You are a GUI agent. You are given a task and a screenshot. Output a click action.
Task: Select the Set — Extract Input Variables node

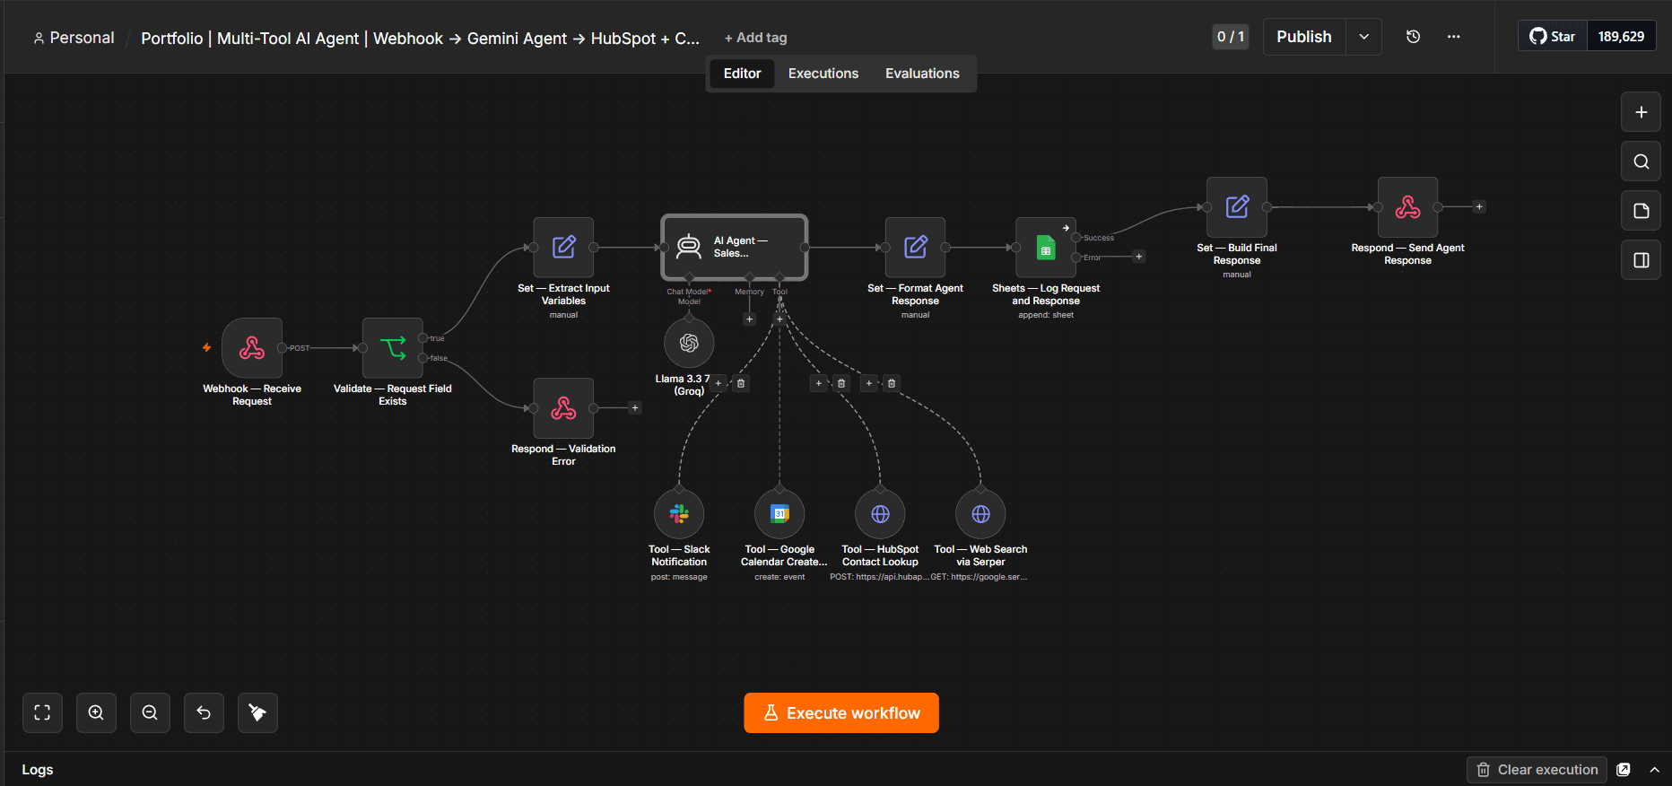[x=563, y=248]
